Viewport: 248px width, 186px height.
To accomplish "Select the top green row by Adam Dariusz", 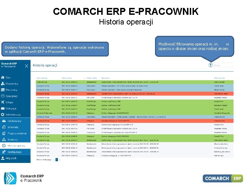I will [x=135, y=82].
